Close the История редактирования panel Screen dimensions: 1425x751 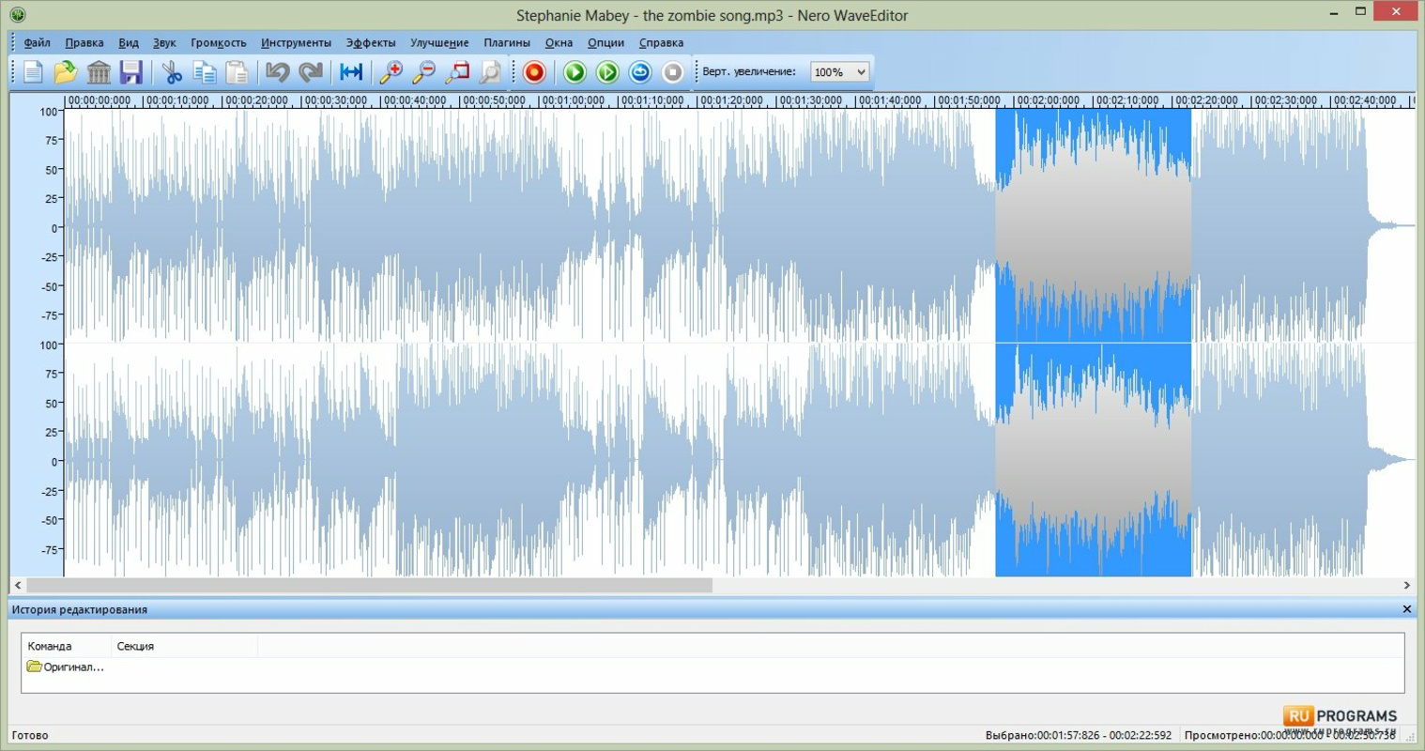pos(1406,608)
